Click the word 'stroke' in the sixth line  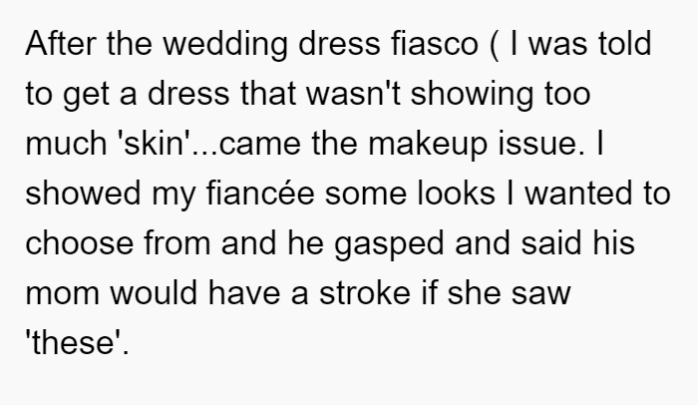point(365,293)
